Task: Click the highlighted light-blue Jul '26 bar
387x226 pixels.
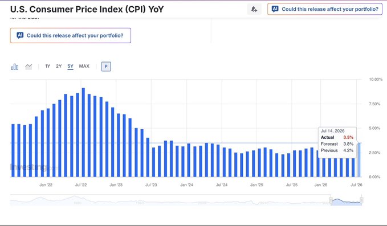Action: coord(359,160)
